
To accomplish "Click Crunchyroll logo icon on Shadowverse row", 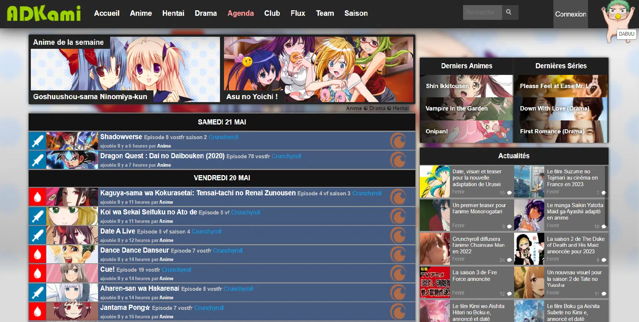I will coord(398,141).
